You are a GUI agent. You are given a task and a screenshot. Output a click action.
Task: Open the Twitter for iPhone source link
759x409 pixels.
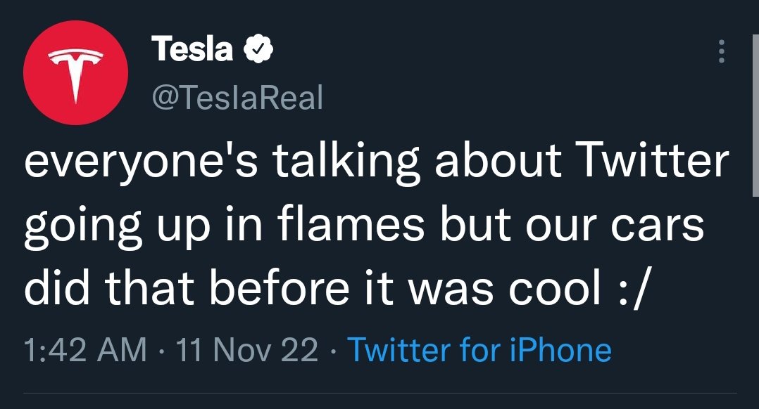click(x=479, y=349)
